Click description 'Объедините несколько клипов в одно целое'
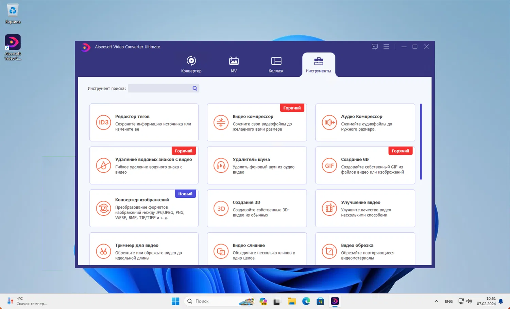The width and height of the screenshot is (510, 309). tap(264, 255)
